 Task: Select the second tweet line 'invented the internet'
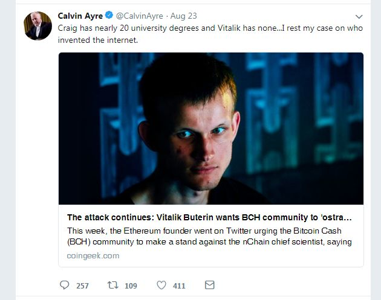coord(98,40)
